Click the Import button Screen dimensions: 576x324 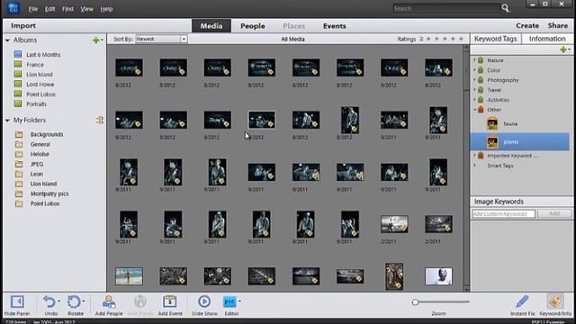pos(23,26)
